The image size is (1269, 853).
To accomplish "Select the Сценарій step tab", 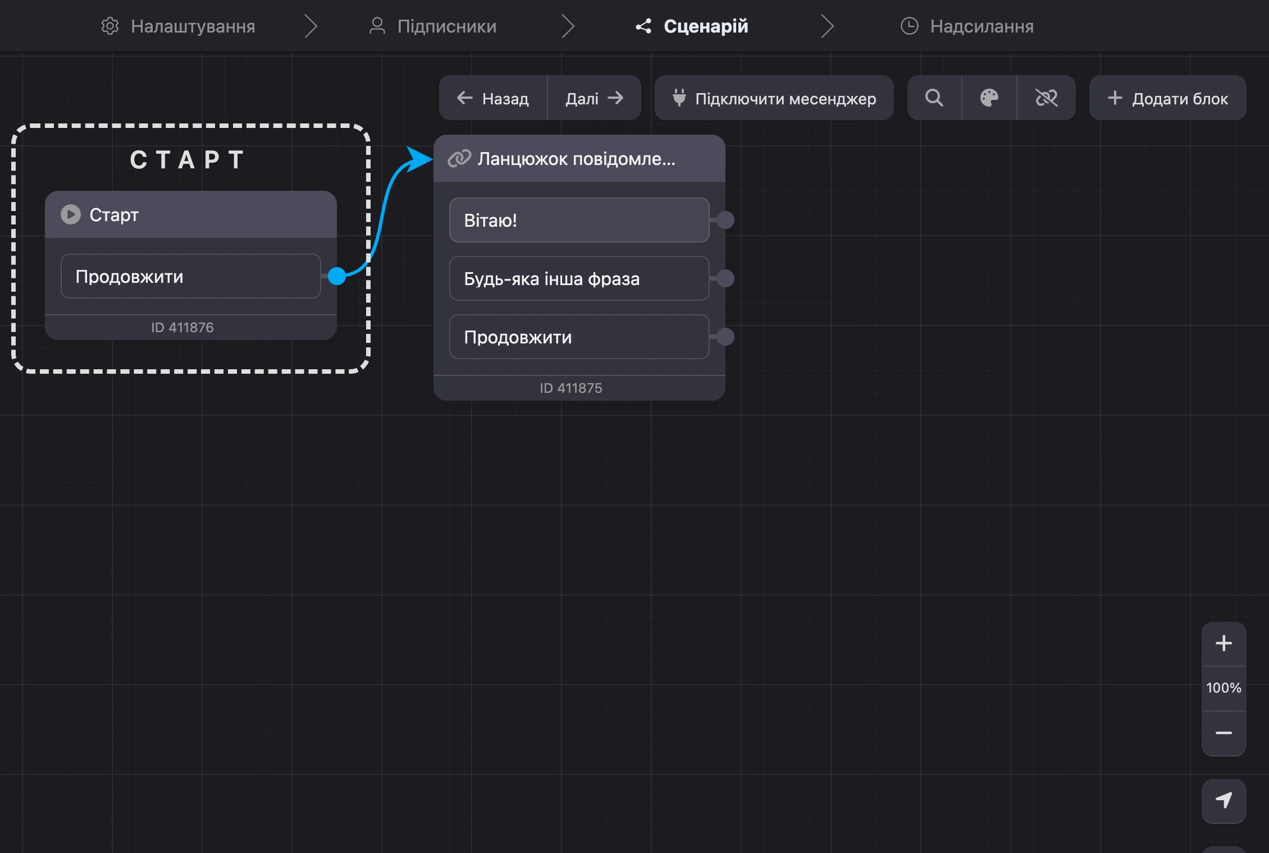I will pos(692,26).
